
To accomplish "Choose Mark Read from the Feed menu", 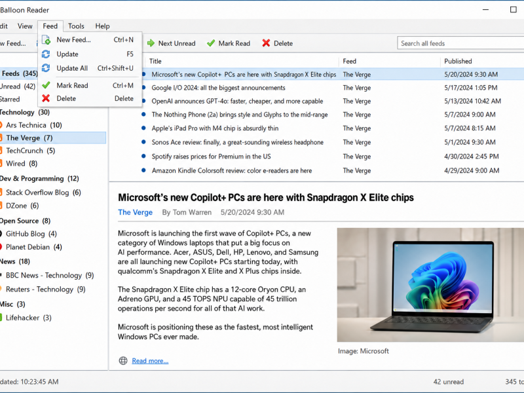I will click(x=90, y=85).
